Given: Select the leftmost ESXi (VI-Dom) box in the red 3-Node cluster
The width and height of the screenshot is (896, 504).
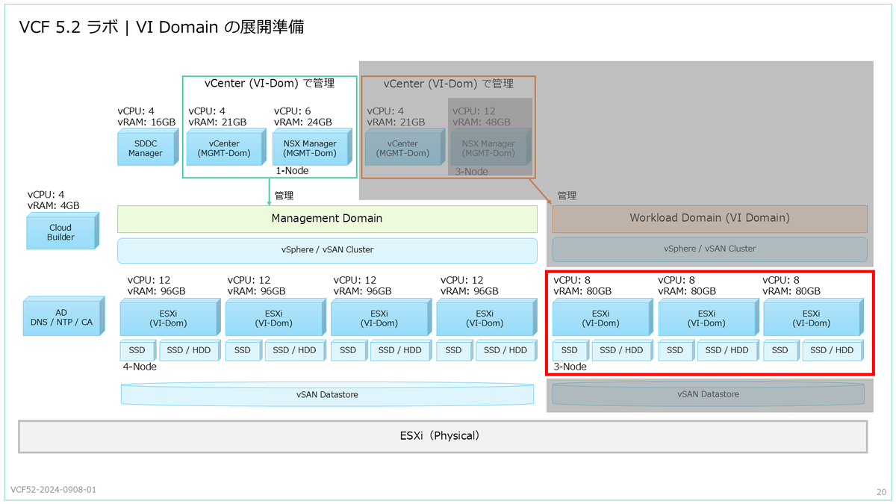Looking at the screenshot, I should 603,317.
